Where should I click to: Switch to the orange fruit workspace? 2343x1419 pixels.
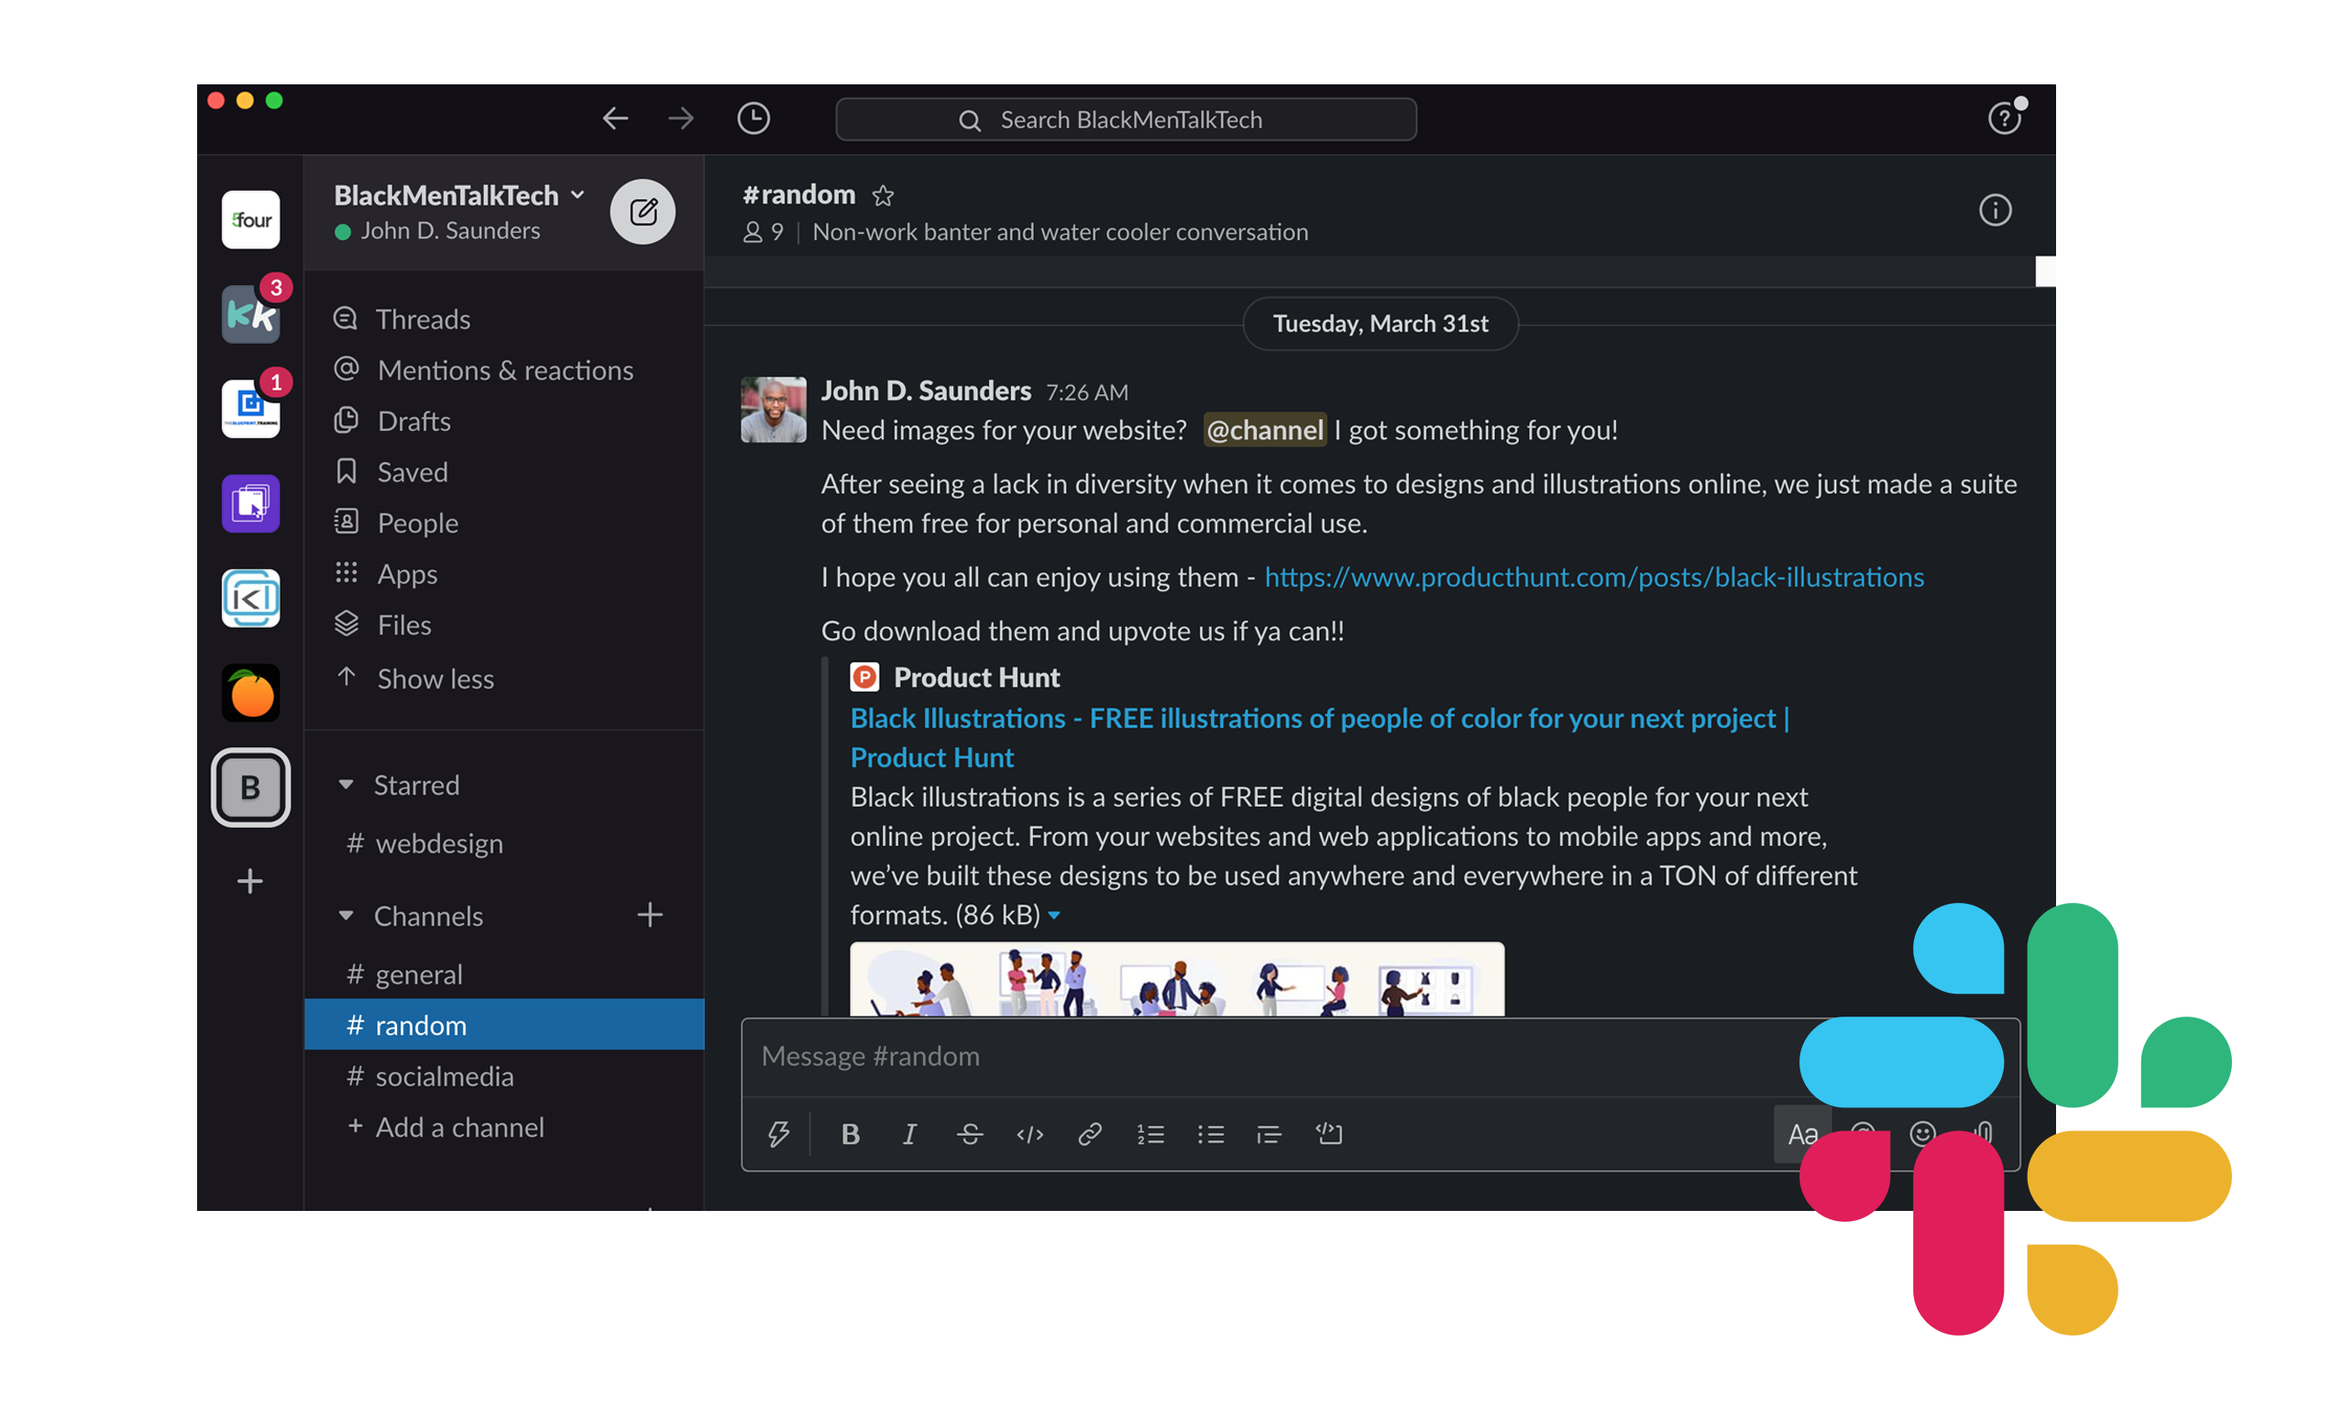(251, 692)
